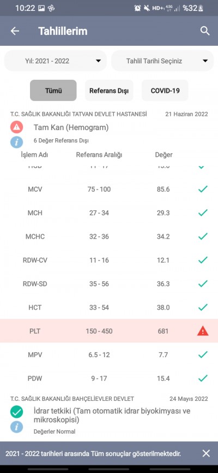Select the Tümü filter tab

53,91
